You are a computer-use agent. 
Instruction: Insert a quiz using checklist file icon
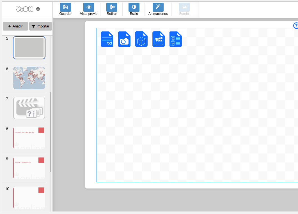click(x=176, y=39)
